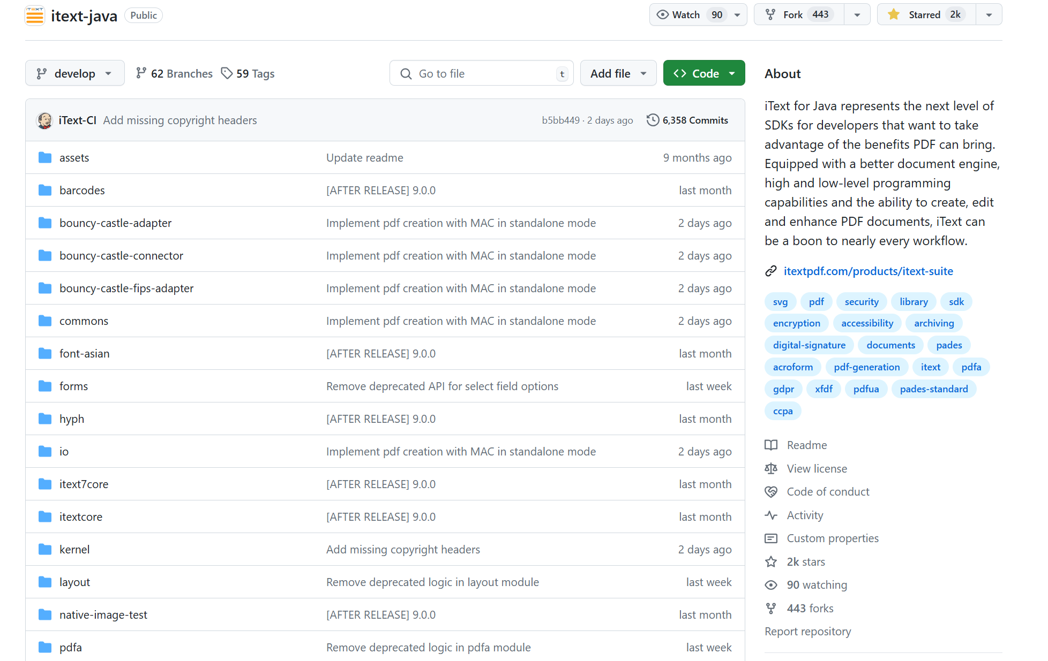1048x661 pixels.
Task: Click the tag icon next to 59 Tags
Action: [x=227, y=73]
